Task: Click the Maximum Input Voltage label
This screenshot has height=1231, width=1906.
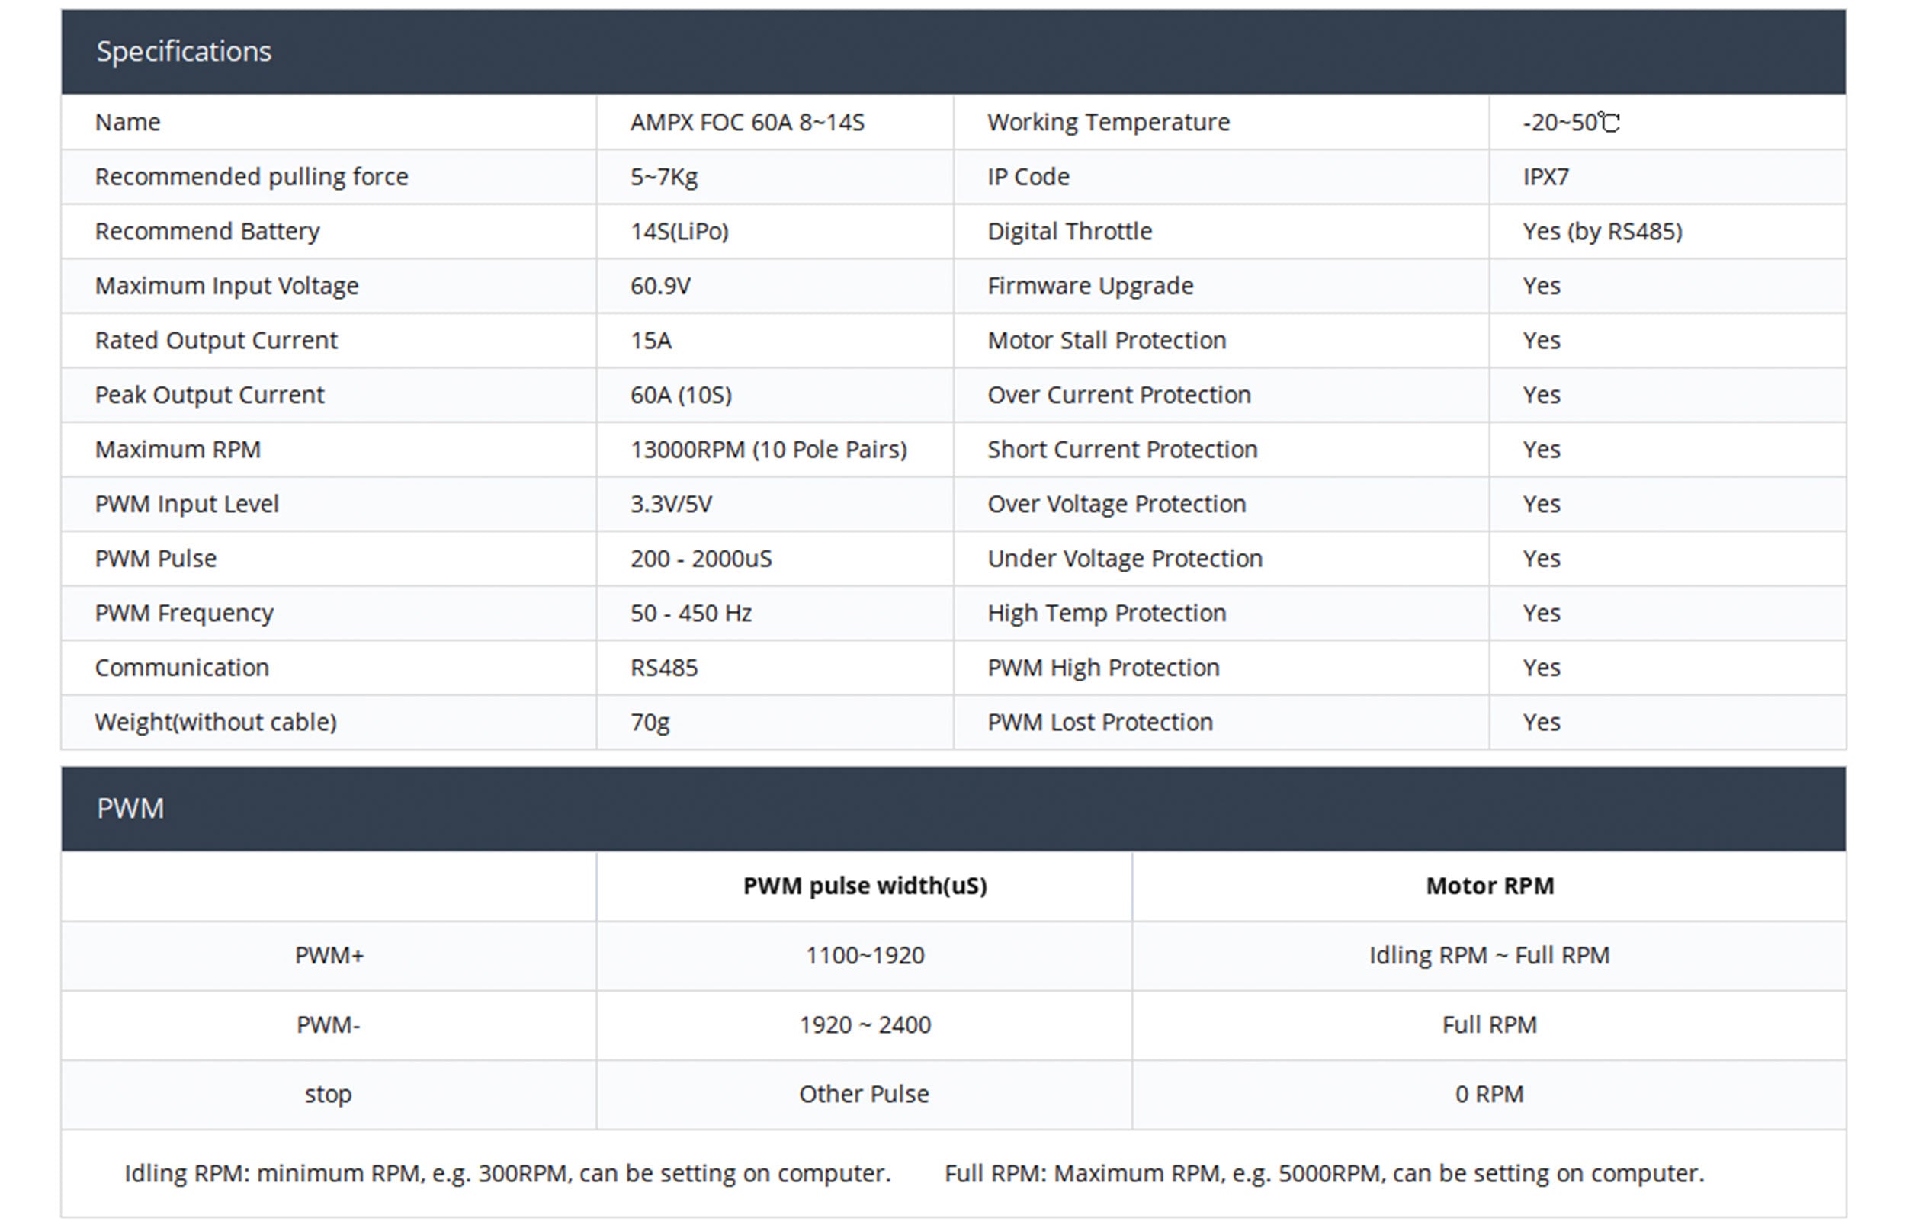Action: click(x=226, y=286)
